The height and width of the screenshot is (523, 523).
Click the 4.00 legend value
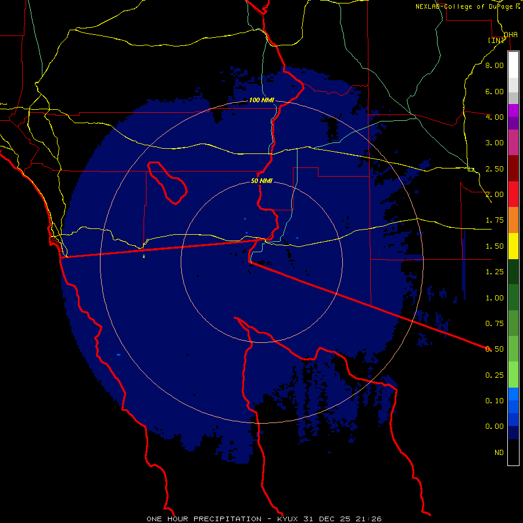point(495,117)
